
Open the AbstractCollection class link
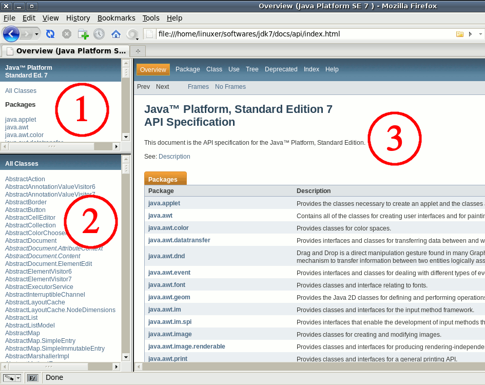pyautogui.click(x=30, y=225)
